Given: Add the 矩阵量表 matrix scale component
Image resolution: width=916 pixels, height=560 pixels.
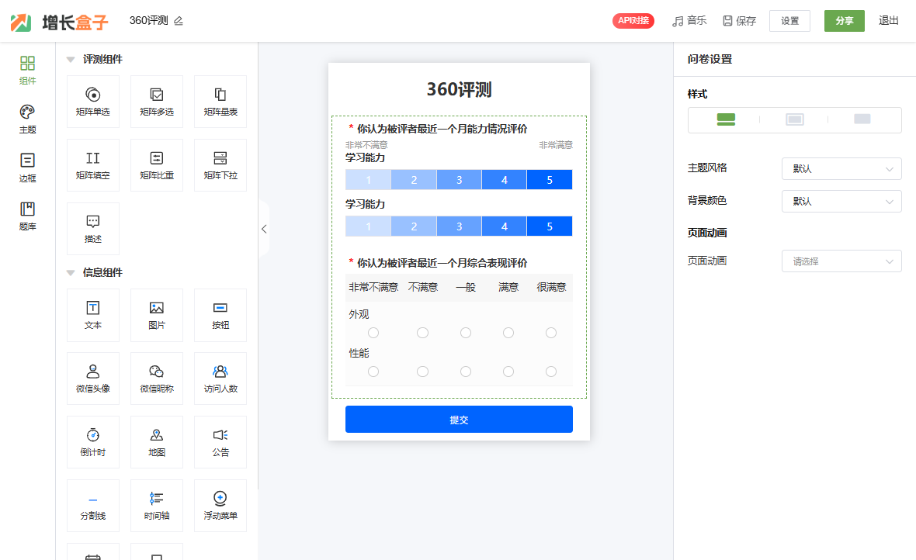Looking at the screenshot, I should [x=220, y=102].
